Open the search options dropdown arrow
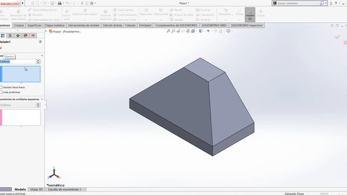The width and height of the screenshot is (347, 195). (x=326, y=3)
